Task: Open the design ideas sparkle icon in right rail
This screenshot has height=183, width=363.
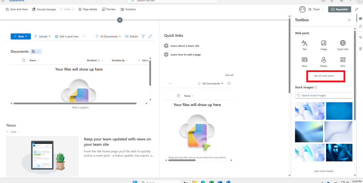Action: click(361, 37)
